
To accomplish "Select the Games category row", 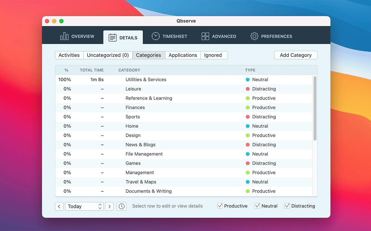I will click(184, 163).
